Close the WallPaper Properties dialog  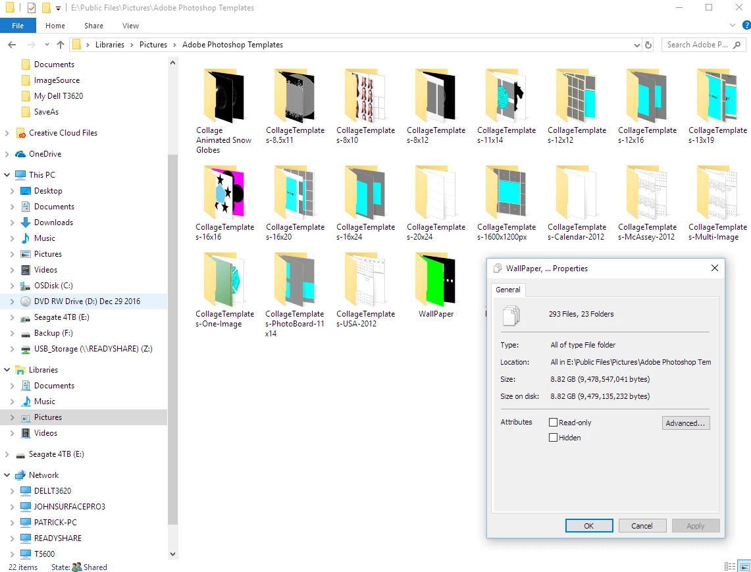(715, 269)
